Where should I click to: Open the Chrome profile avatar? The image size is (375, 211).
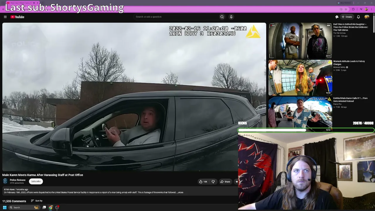[x=366, y=9]
